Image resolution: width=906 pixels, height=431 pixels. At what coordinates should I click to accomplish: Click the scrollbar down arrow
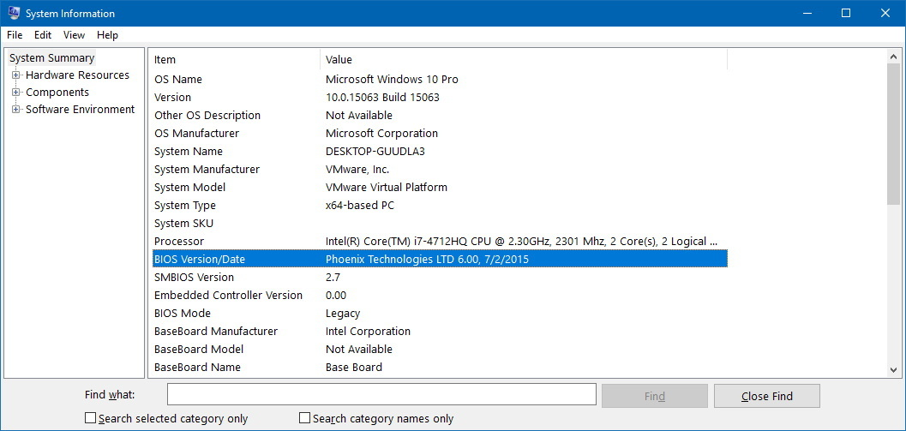click(x=893, y=369)
